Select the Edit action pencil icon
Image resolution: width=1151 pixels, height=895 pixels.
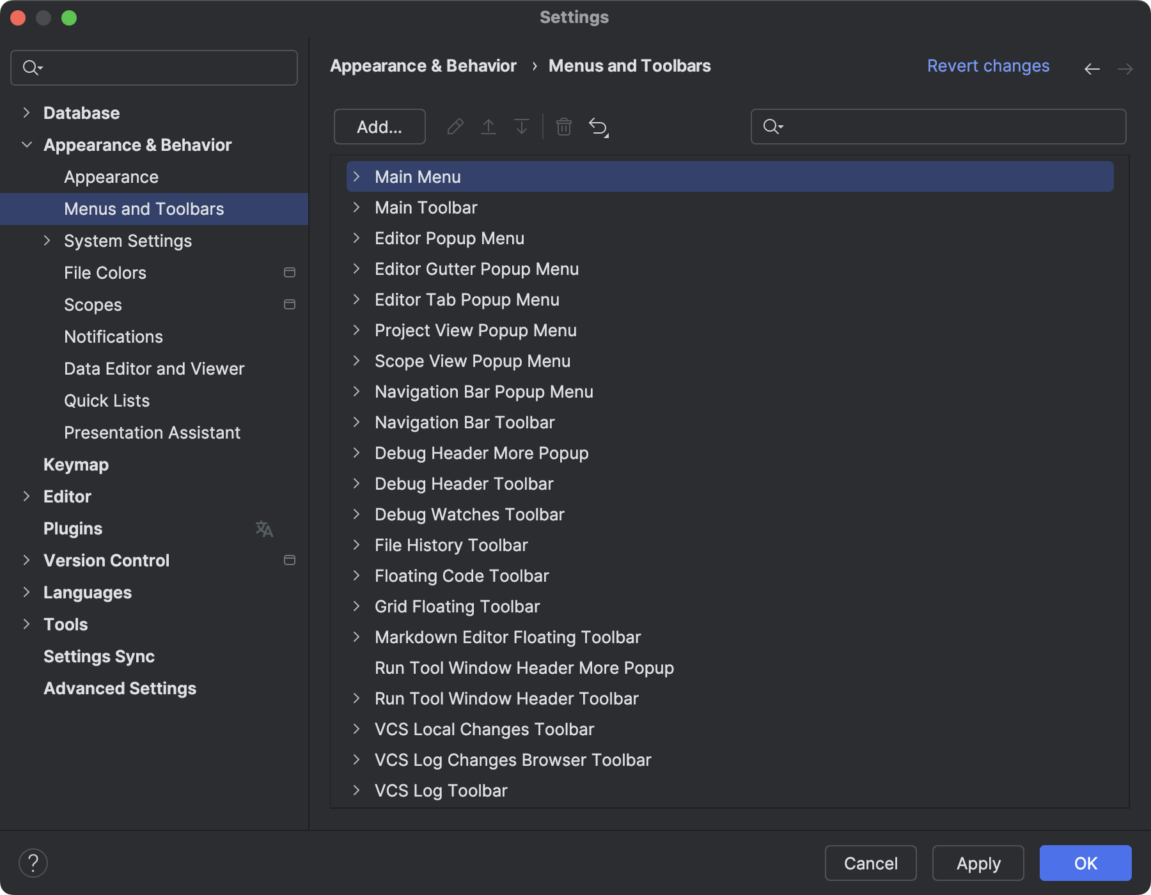[x=455, y=127]
